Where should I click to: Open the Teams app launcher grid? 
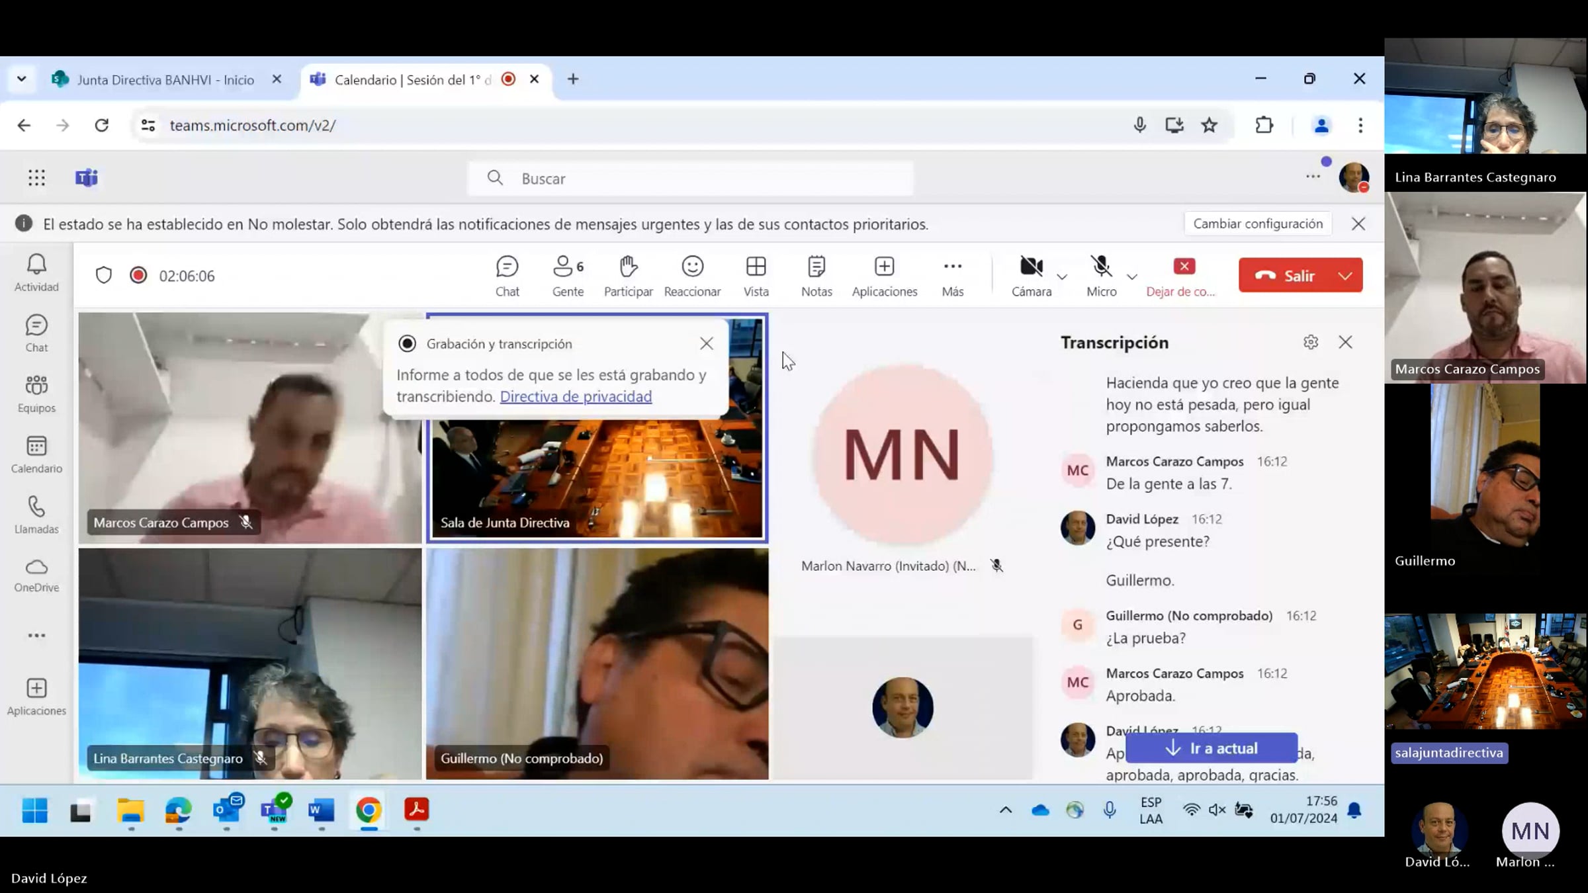pyautogui.click(x=37, y=177)
